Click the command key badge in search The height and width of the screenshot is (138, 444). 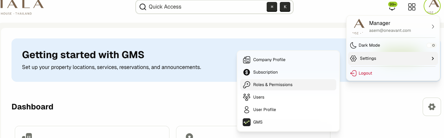point(272,7)
